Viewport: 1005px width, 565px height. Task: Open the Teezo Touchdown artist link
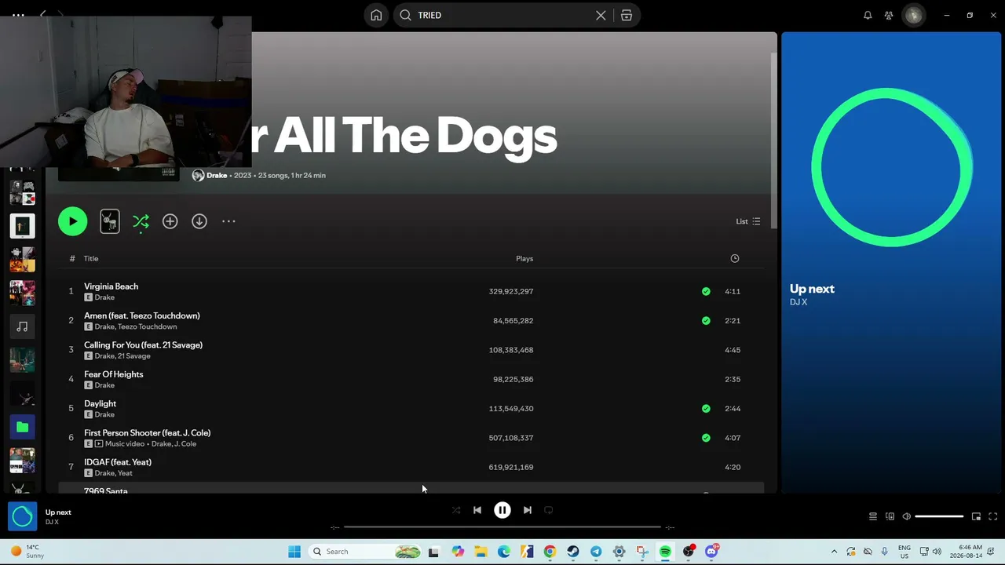pos(148,326)
